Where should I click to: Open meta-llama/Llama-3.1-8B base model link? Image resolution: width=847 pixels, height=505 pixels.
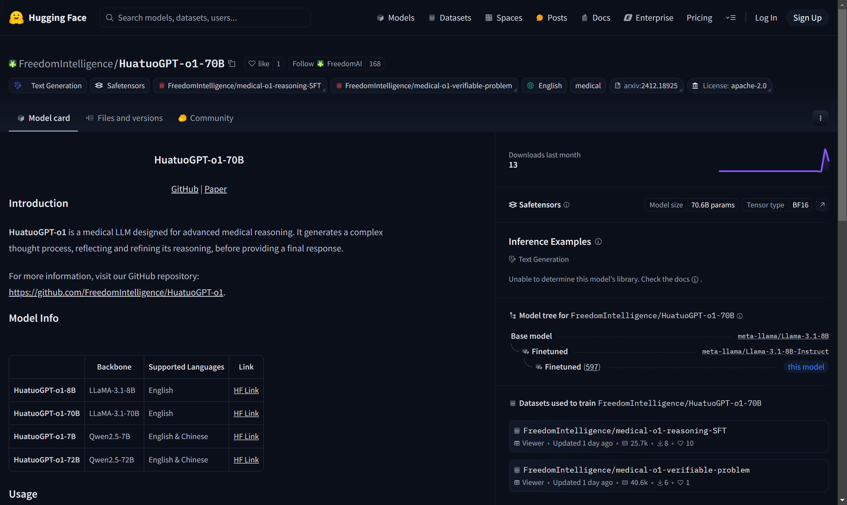coord(783,336)
